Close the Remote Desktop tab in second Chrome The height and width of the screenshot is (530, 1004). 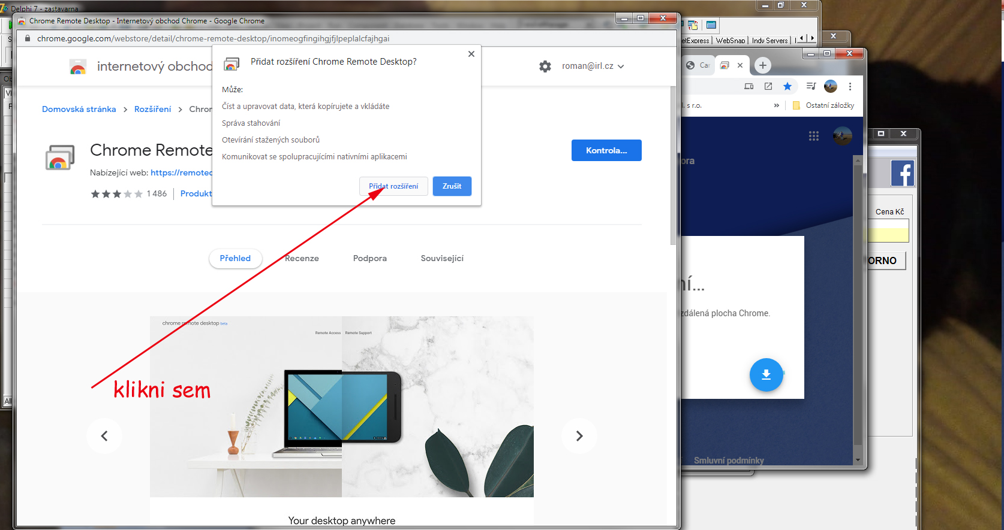click(x=740, y=65)
